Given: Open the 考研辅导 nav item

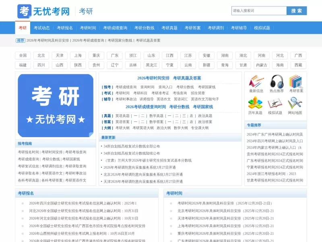Looking at the screenshot, I should (239, 28).
